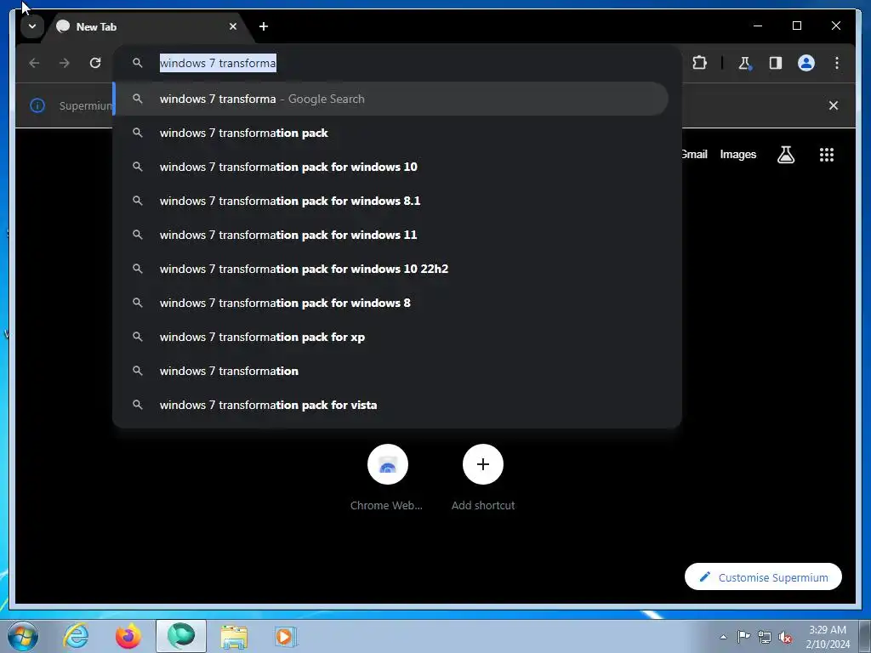871x653 pixels.
Task: Dismiss the Supermium info bar
Action: click(x=834, y=105)
